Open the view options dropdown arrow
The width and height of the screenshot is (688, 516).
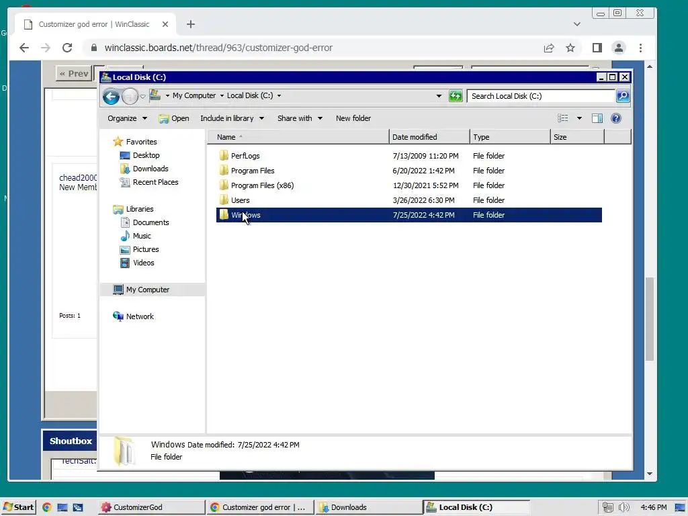[x=579, y=118]
